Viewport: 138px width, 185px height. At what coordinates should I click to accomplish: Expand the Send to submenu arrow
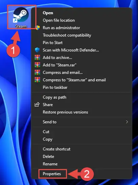tap(127, 122)
